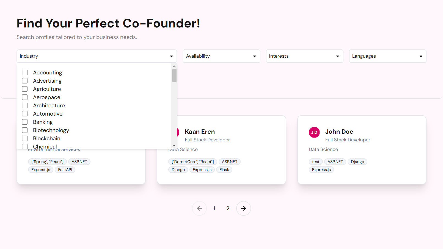Viewport: 443px width, 249px height.
Task: Click the JD avatar on John Doe card
Action: click(x=314, y=132)
